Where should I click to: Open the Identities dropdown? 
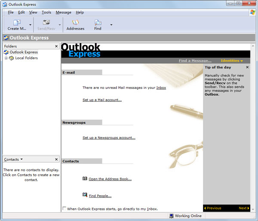click(x=232, y=61)
